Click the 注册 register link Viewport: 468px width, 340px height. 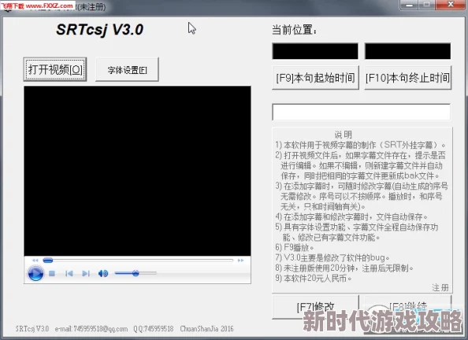tap(440, 287)
